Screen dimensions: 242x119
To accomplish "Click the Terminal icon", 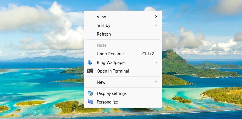I will click(90, 71).
